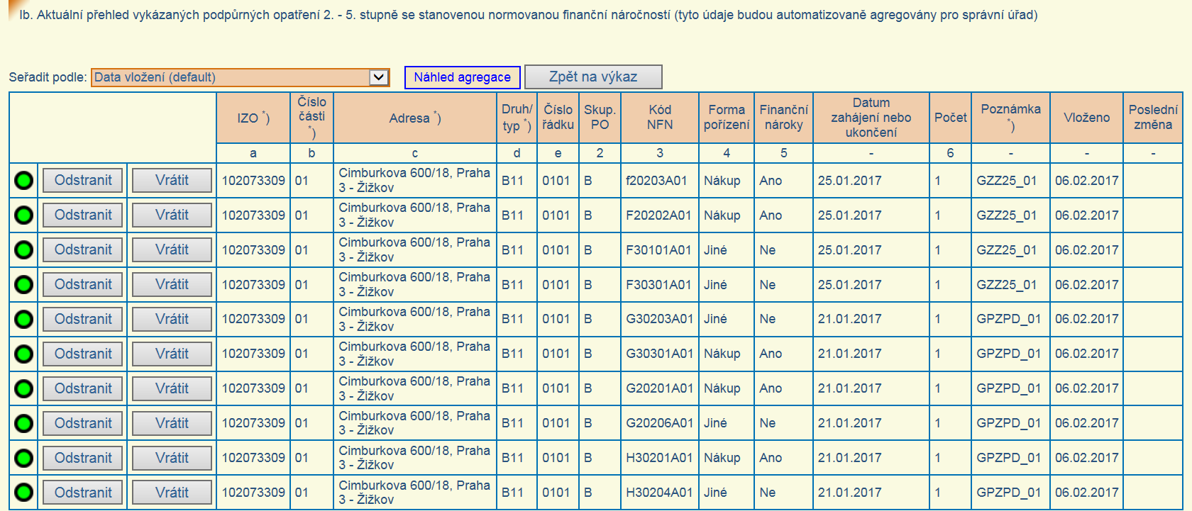Click Vrátit in the G30301A01 row
This screenshot has height=511, width=1192.
pos(172,354)
